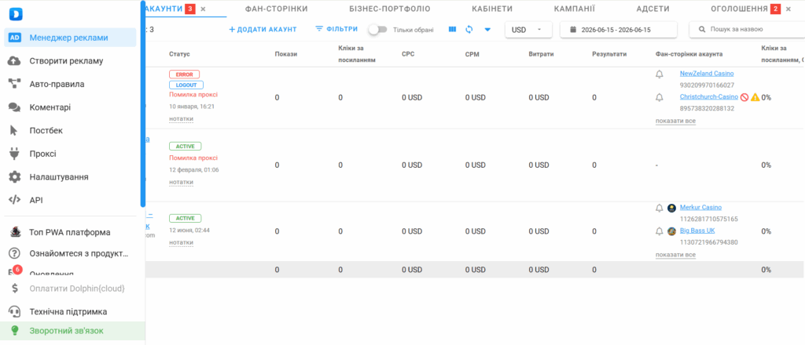Open the Merkur Casino page link
The height and width of the screenshot is (345, 805).
pos(700,207)
